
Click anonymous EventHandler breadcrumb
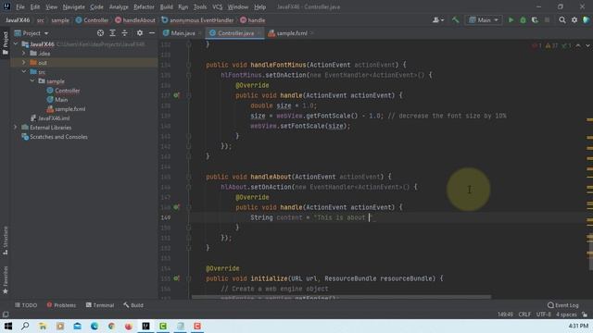197,20
